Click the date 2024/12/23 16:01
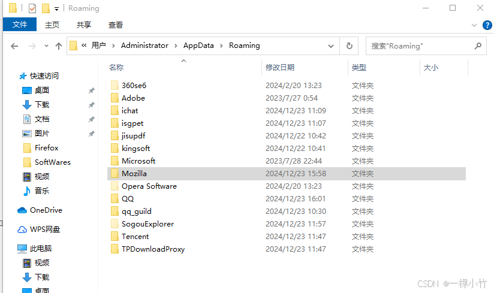Viewport: 494px width, 293px height. [x=296, y=199]
